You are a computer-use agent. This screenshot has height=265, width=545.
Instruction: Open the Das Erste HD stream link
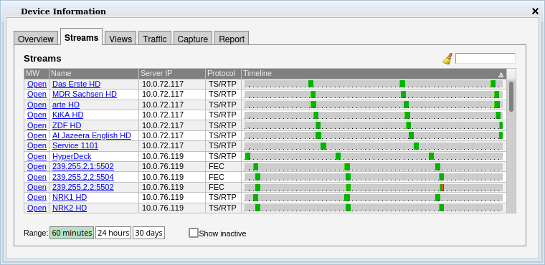coord(77,84)
